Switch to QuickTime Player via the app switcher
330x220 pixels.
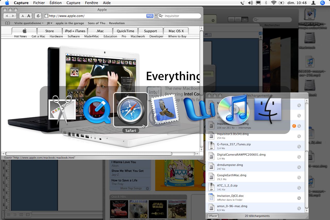tap(96, 110)
